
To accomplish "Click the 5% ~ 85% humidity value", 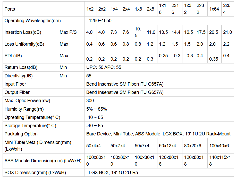I will [x=97, y=109].
